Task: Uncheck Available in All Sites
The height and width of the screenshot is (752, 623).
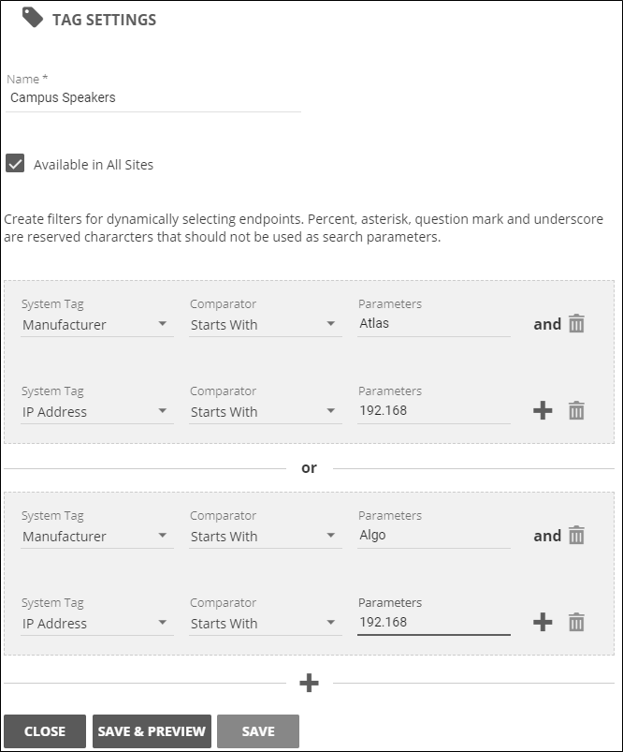Action: click(15, 164)
